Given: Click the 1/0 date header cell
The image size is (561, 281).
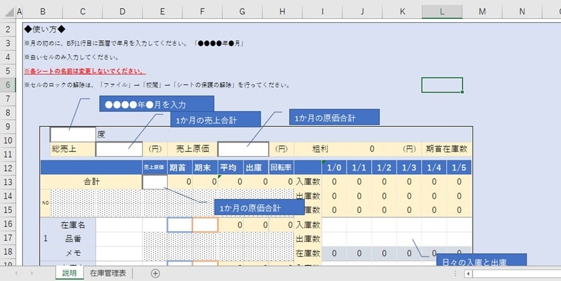Looking at the screenshot, I should tap(334, 167).
